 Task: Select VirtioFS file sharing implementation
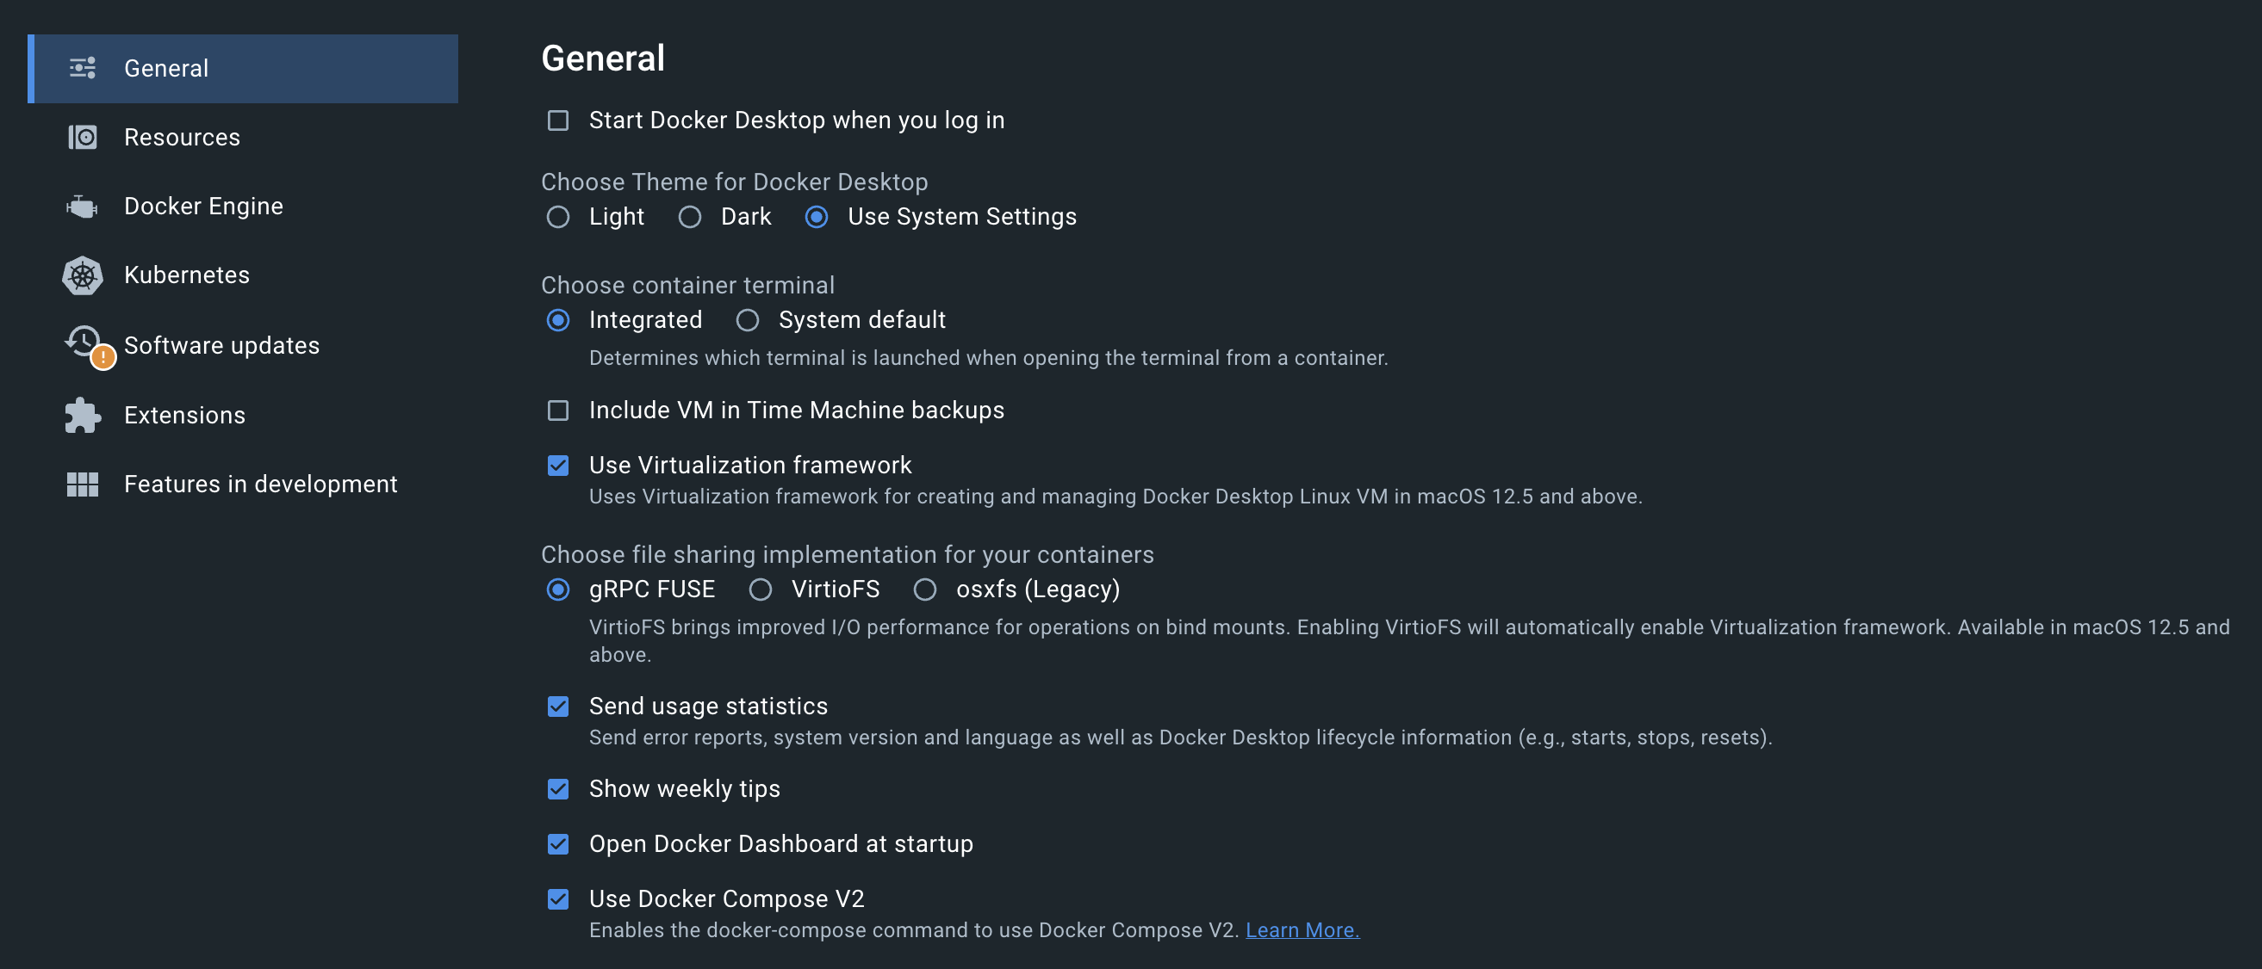[x=760, y=589]
